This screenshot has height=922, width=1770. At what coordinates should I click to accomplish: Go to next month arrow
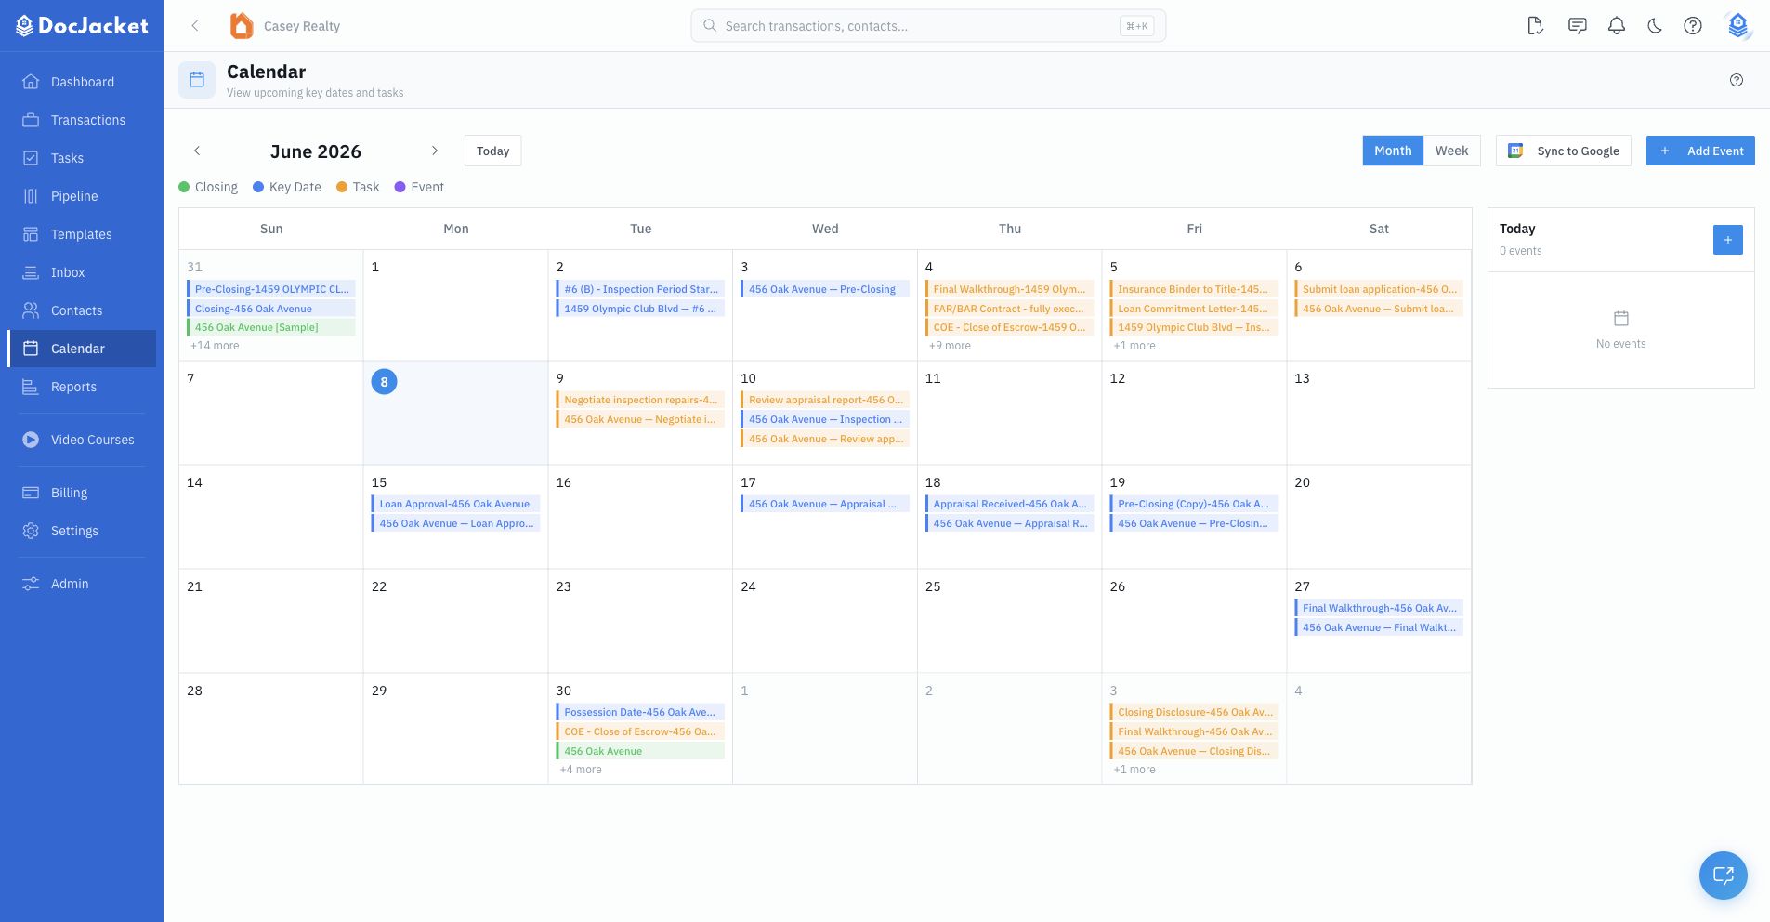click(x=434, y=151)
